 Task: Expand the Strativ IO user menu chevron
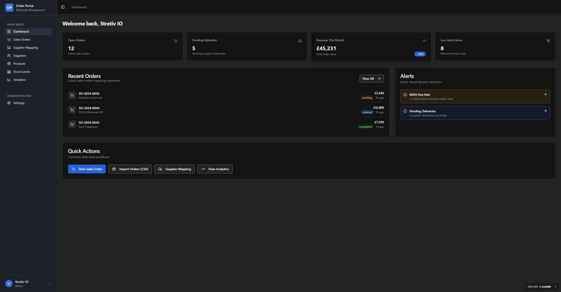tap(50, 284)
